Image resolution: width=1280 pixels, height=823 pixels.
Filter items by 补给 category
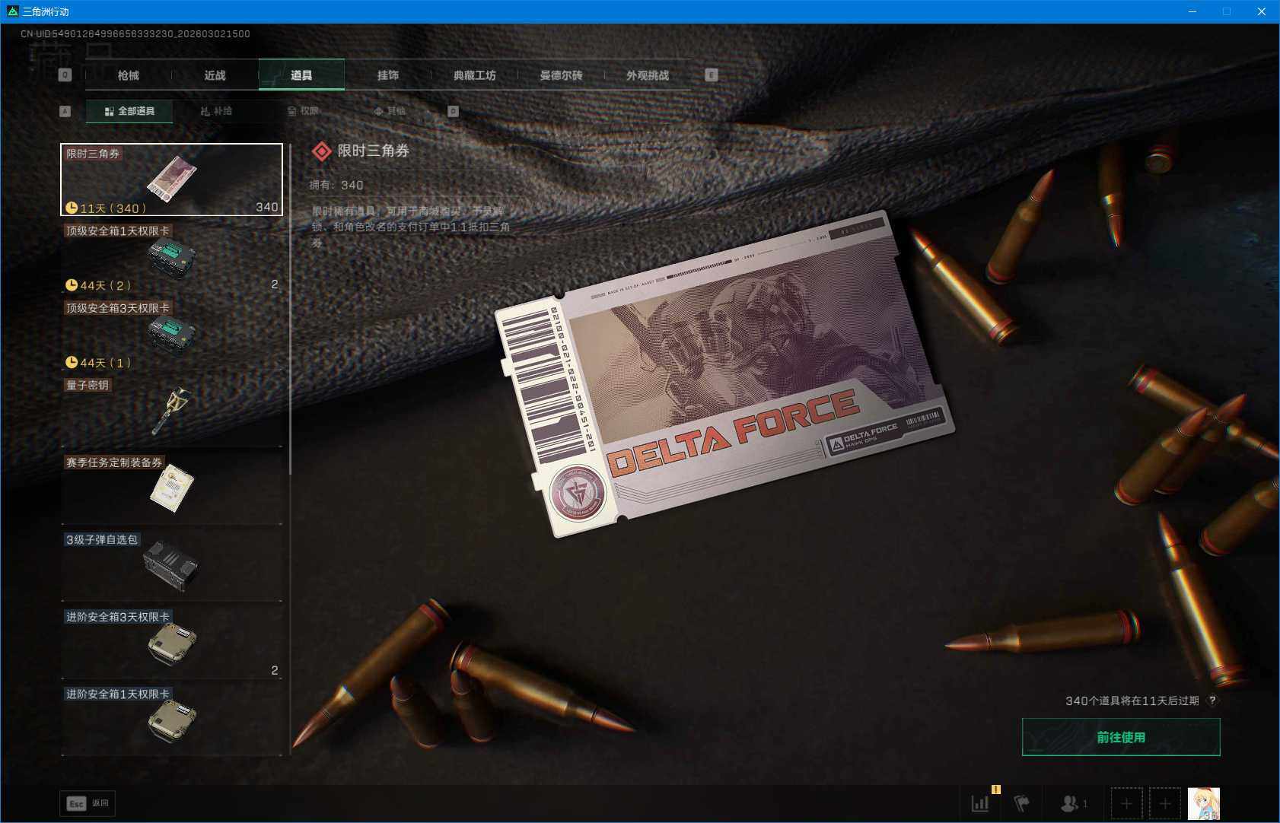point(216,111)
